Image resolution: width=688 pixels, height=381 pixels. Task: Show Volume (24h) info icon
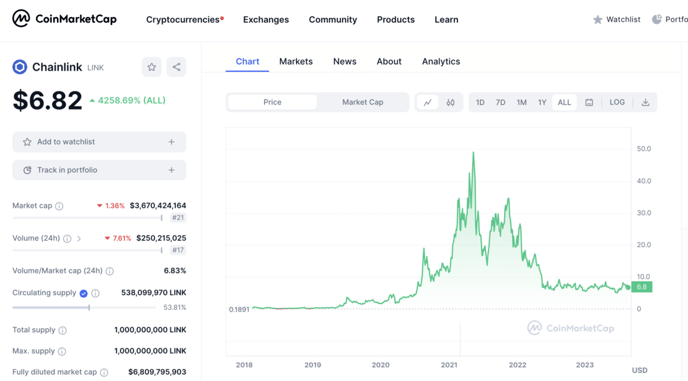[67, 238]
